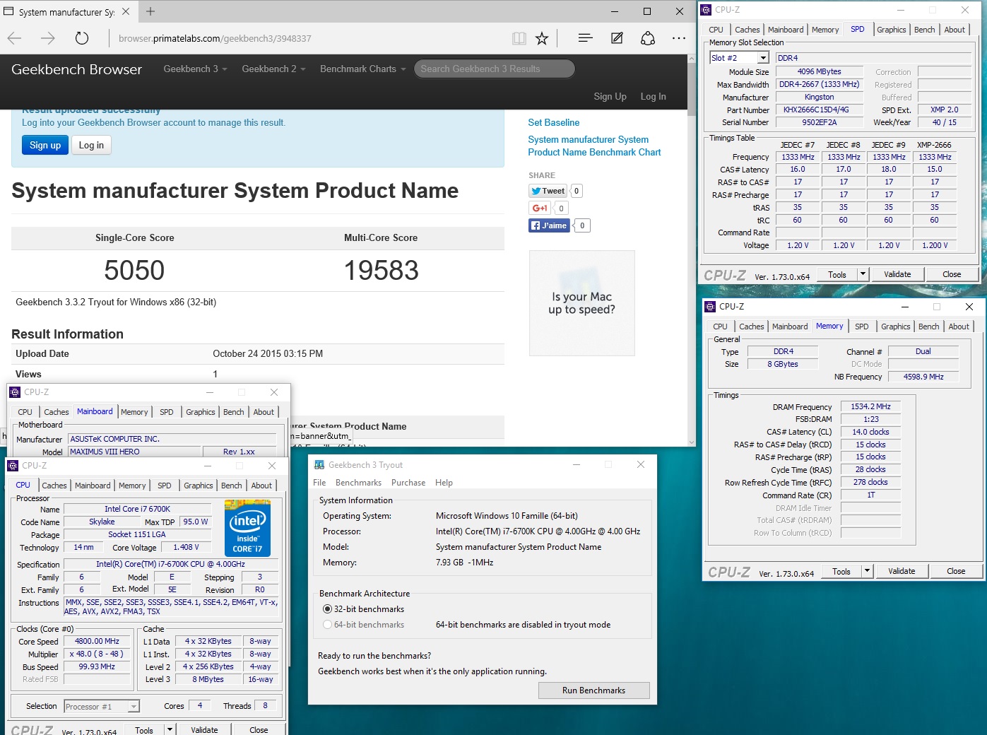Viewport: 987px width, 735px height.
Task: Click the Tweet share button
Action: click(548, 191)
